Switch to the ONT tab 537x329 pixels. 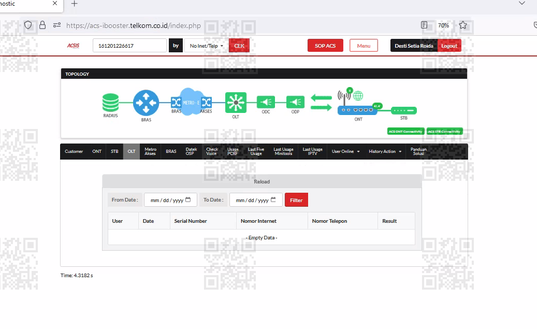click(97, 151)
